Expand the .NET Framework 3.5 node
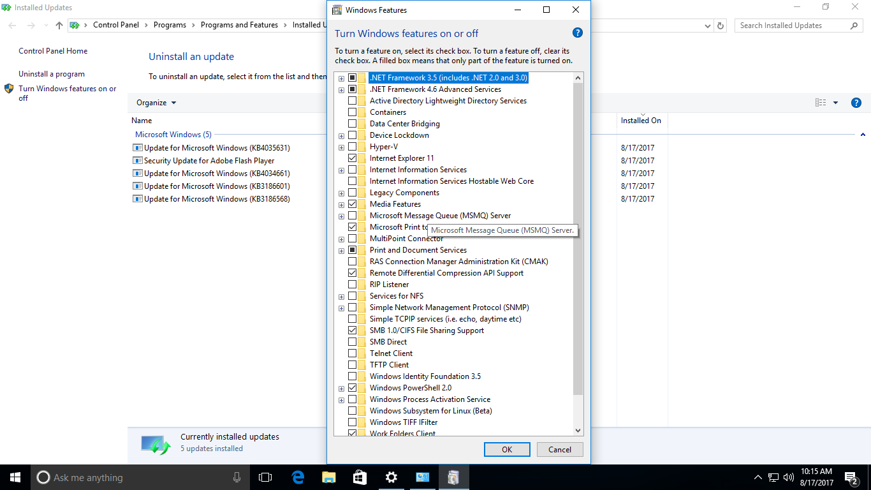Image resolution: width=871 pixels, height=490 pixels. (342, 78)
